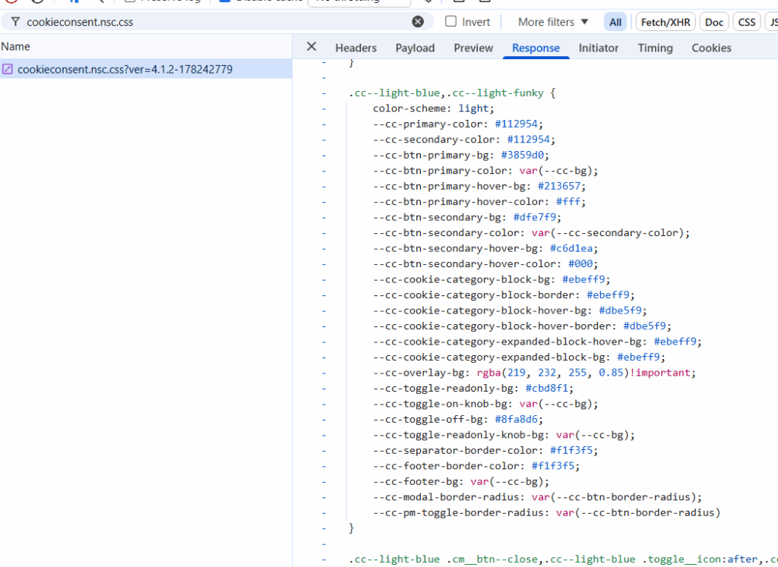This screenshot has width=778, height=567.
Task: Go to the Initiator tab
Action: pos(599,48)
